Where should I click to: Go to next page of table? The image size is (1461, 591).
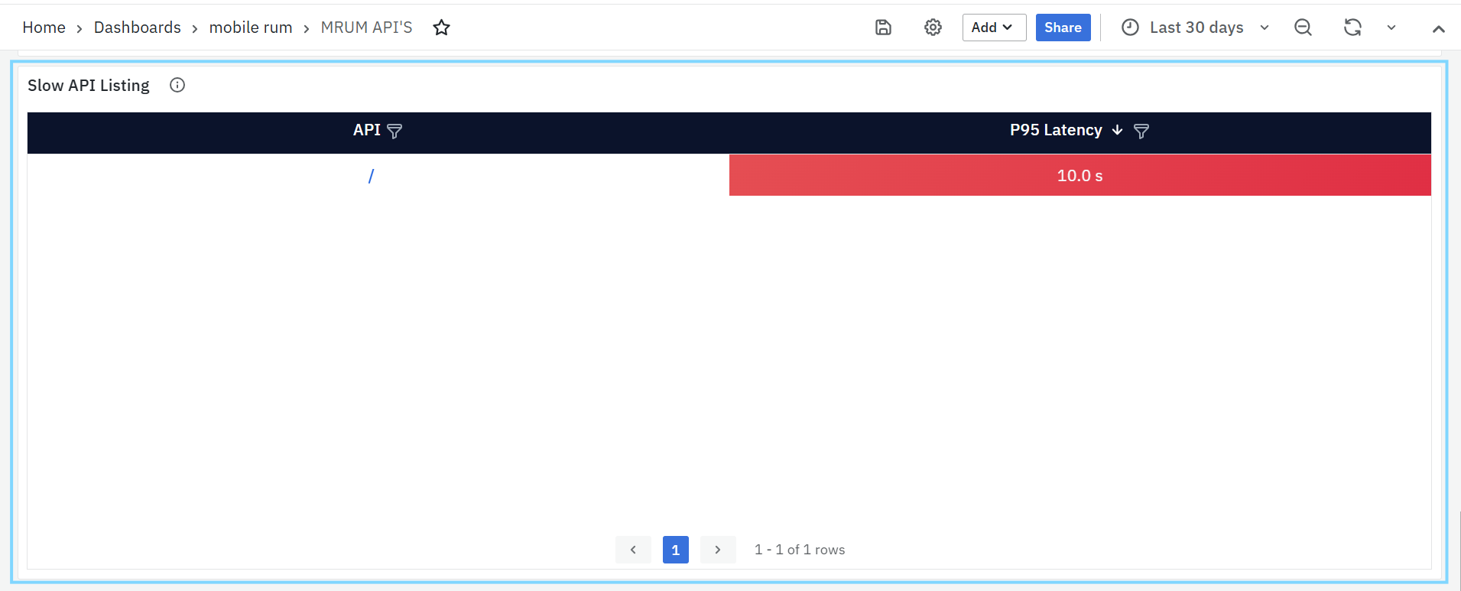(717, 550)
